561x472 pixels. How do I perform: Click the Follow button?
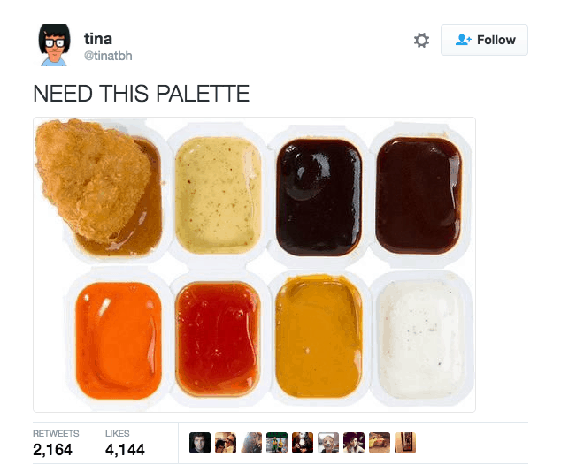pyautogui.click(x=484, y=40)
